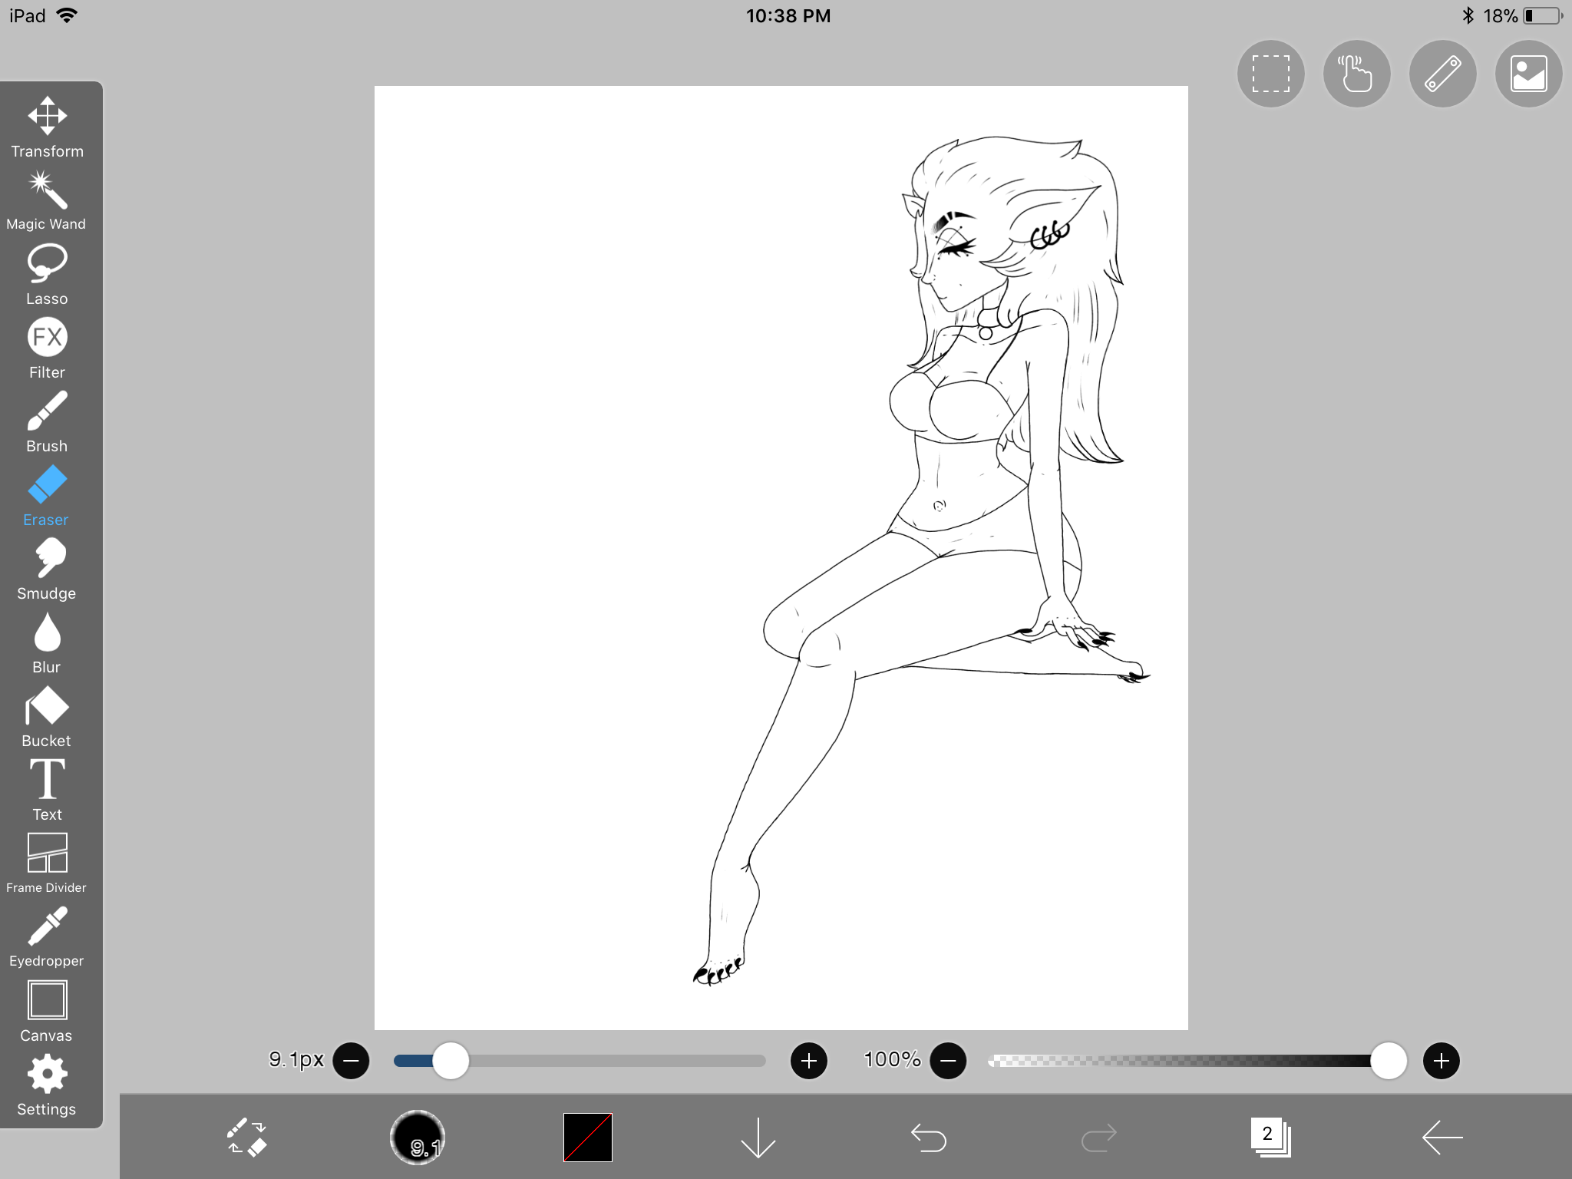This screenshot has width=1572, height=1179.
Task: Activate the Eyedropper tool
Action: pyautogui.click(x=47, y=937)
